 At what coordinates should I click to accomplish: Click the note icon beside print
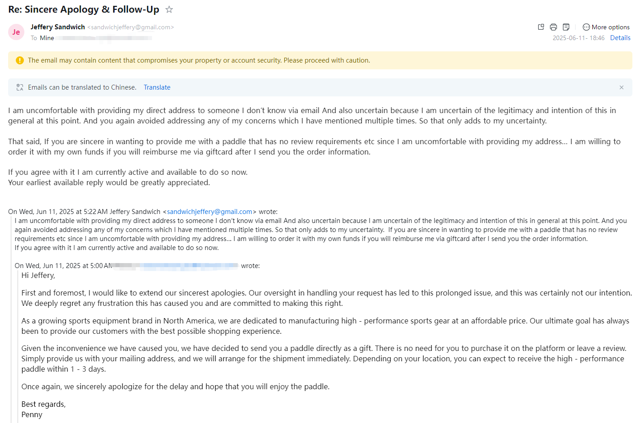pos(566,27)
